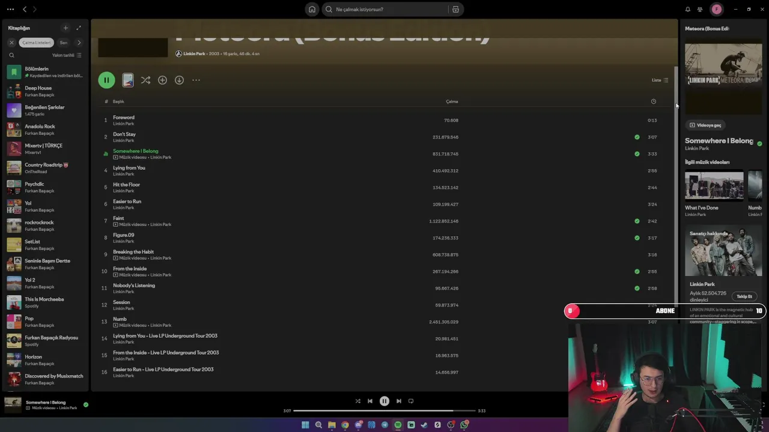
Task: Click Videoya geç button
Action: pyautogui.click(x=705, y=125)
